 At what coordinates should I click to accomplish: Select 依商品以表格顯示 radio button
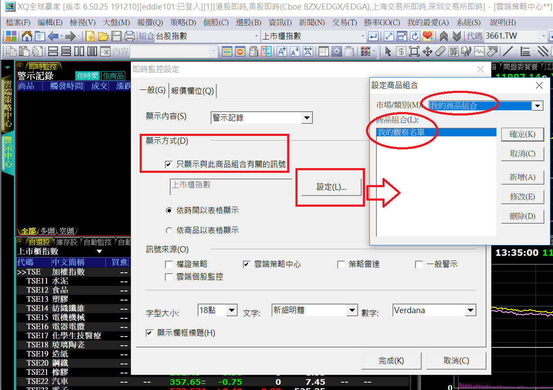(169, 231)
